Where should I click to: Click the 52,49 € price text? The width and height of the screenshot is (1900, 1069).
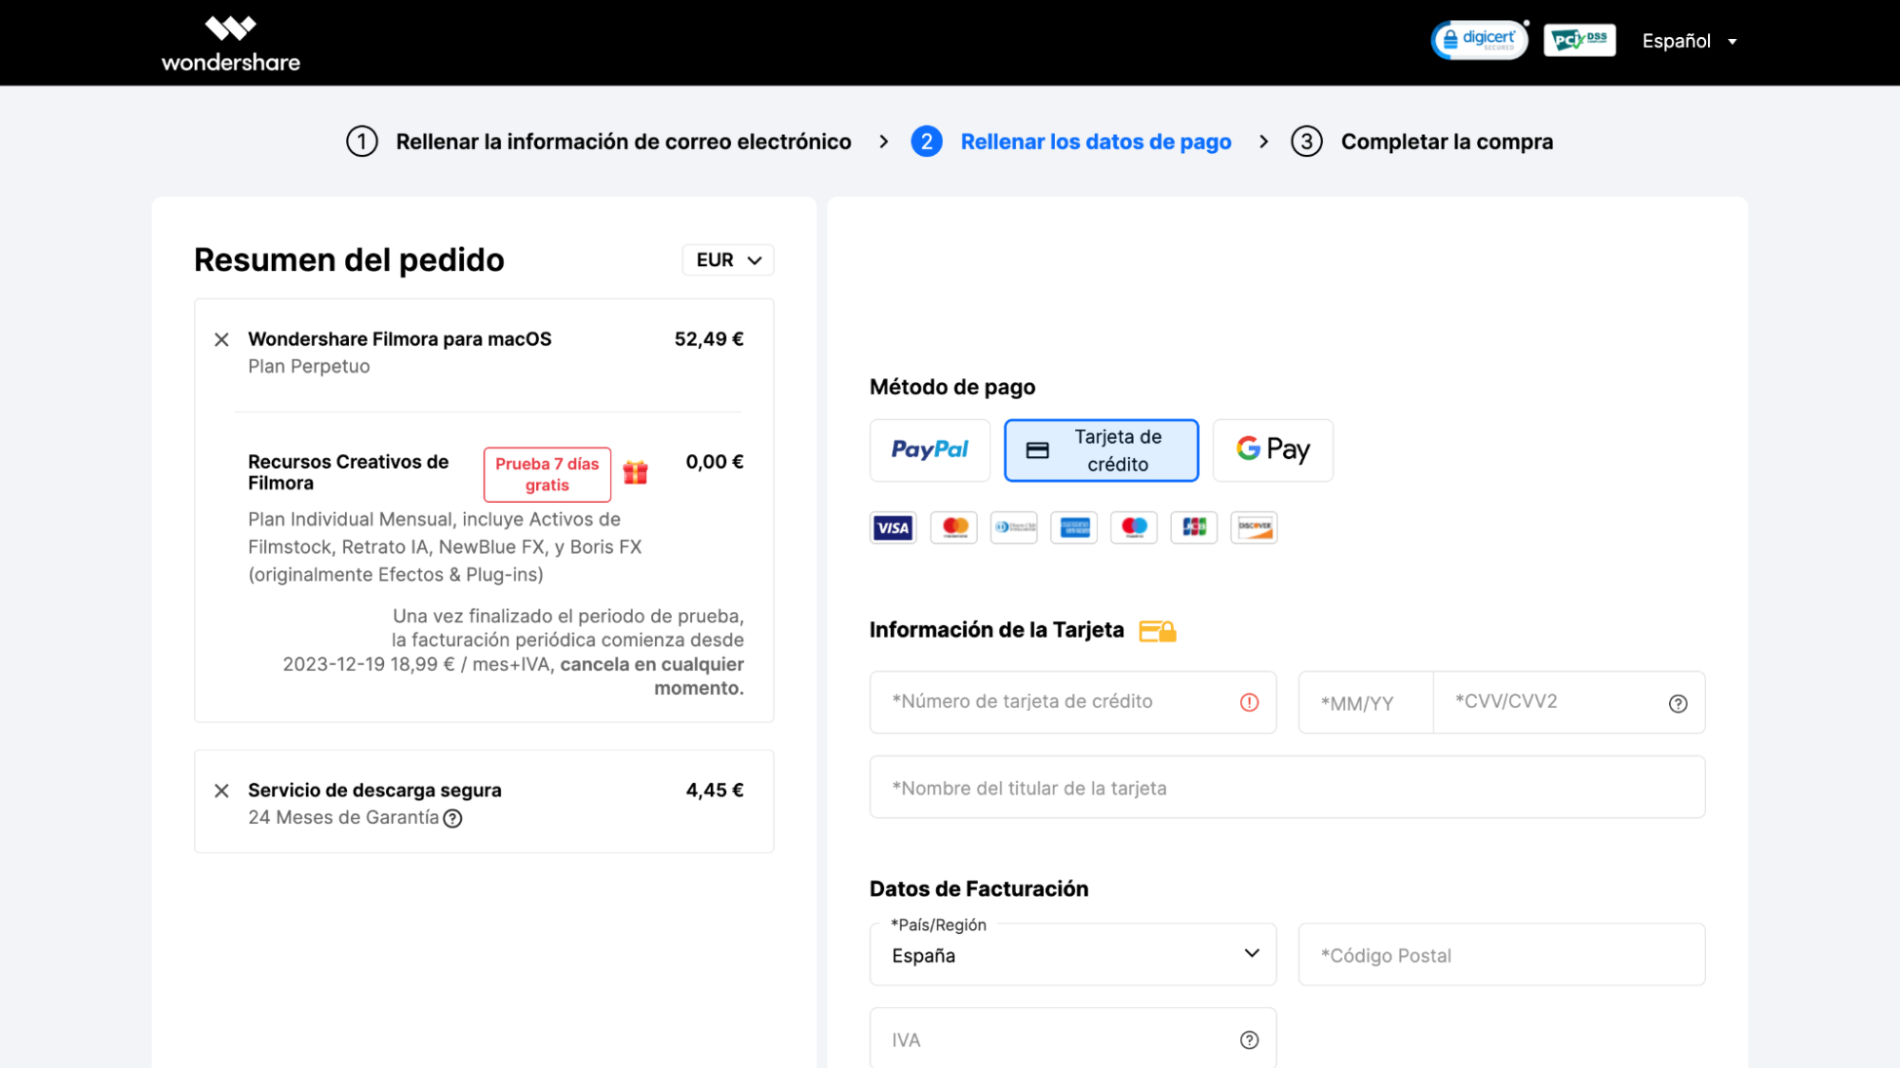tap(709, 339)
